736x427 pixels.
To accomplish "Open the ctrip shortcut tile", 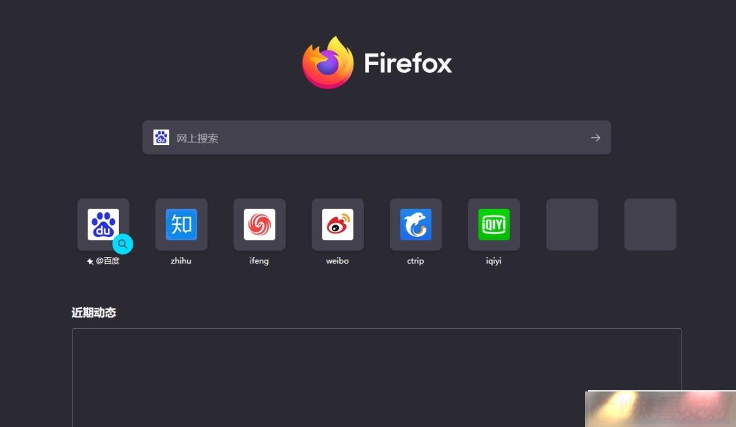I will point(416,224).
